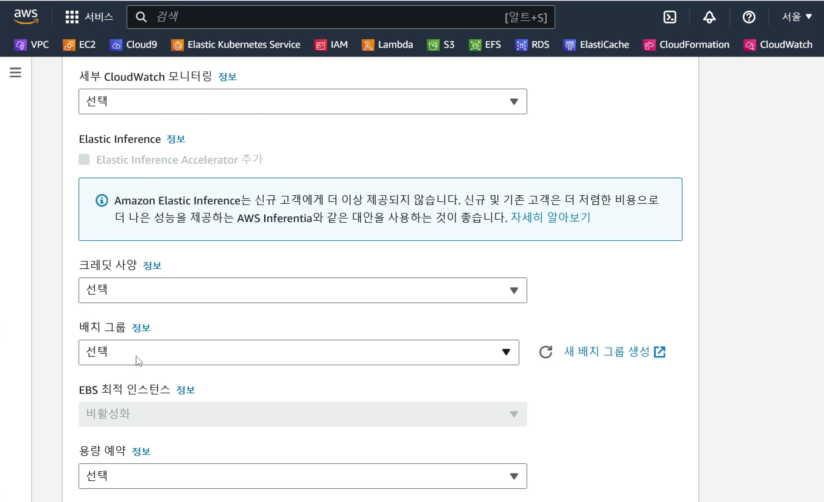
Task: Open the services grid menu icon
Action: click(72, 17)
